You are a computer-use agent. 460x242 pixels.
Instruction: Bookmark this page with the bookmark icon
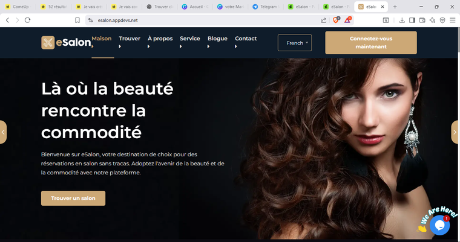click(77, 20)
